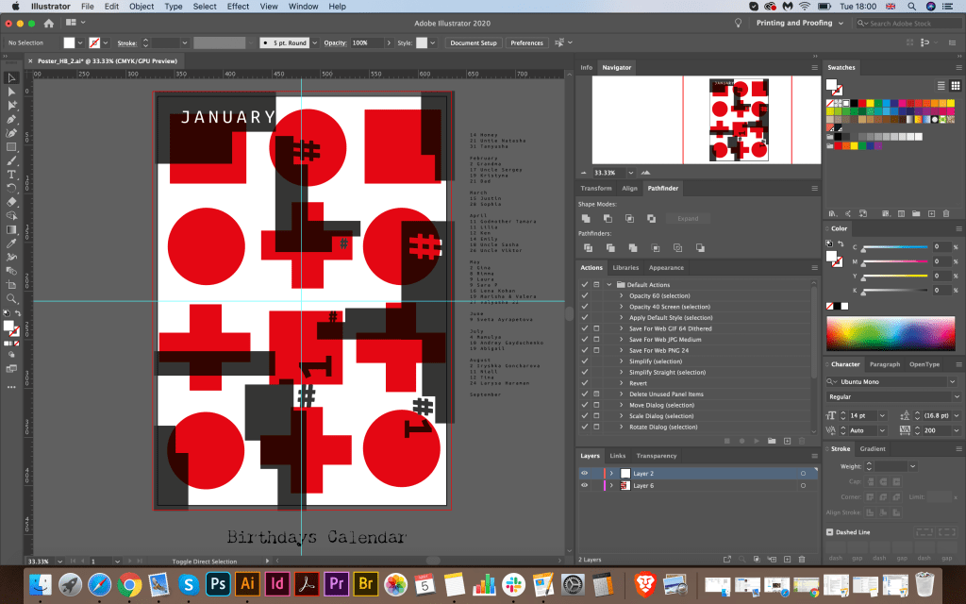
Task: Open the Effect menu
Action: pyautogui.click(x=238, y=7)
